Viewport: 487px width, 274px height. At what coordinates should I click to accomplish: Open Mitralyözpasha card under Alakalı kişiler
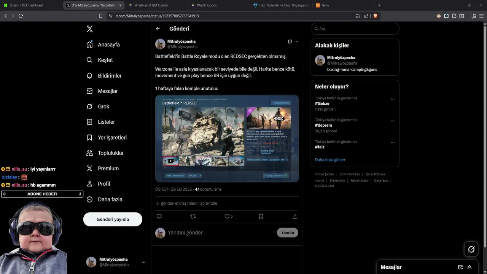click(355, 64)
